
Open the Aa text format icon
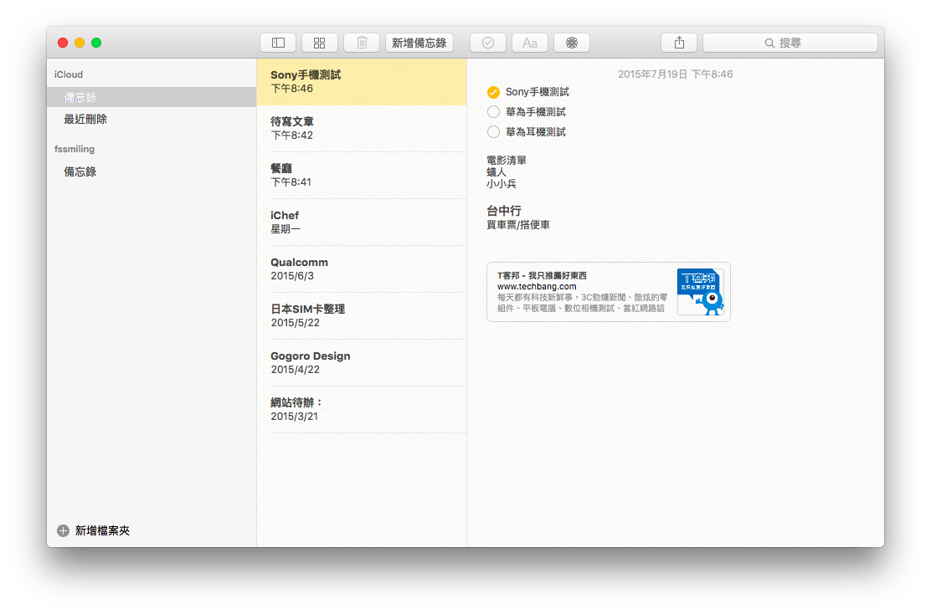point(529,43)
